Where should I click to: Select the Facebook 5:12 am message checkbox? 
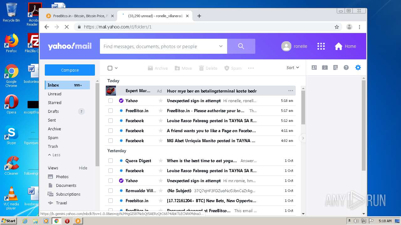pyautogui.click(x=111, y=121)
